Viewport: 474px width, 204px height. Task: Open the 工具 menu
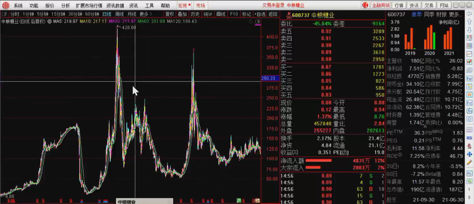point(149,5)
